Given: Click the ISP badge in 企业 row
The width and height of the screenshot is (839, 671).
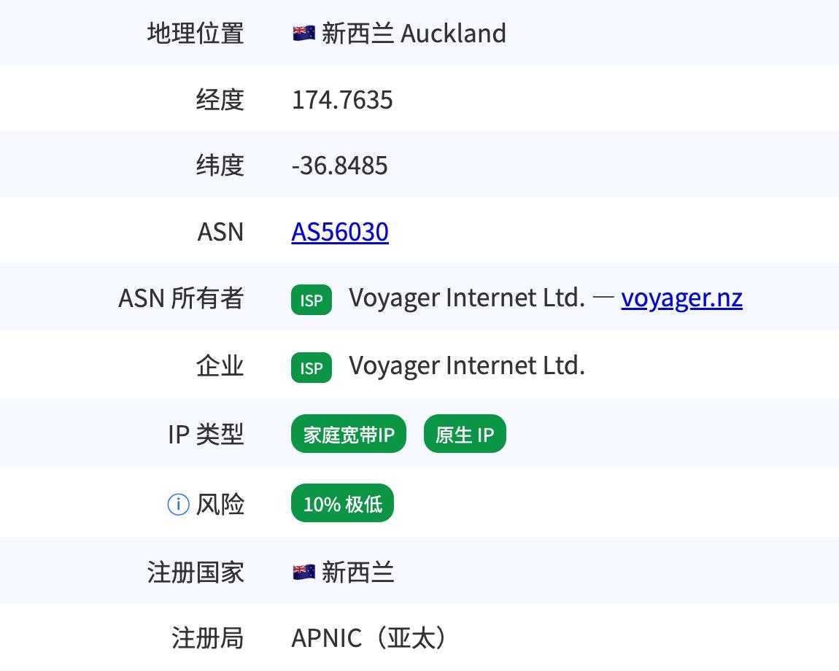Looking at the screenshot, I should [x=312, y=368].
